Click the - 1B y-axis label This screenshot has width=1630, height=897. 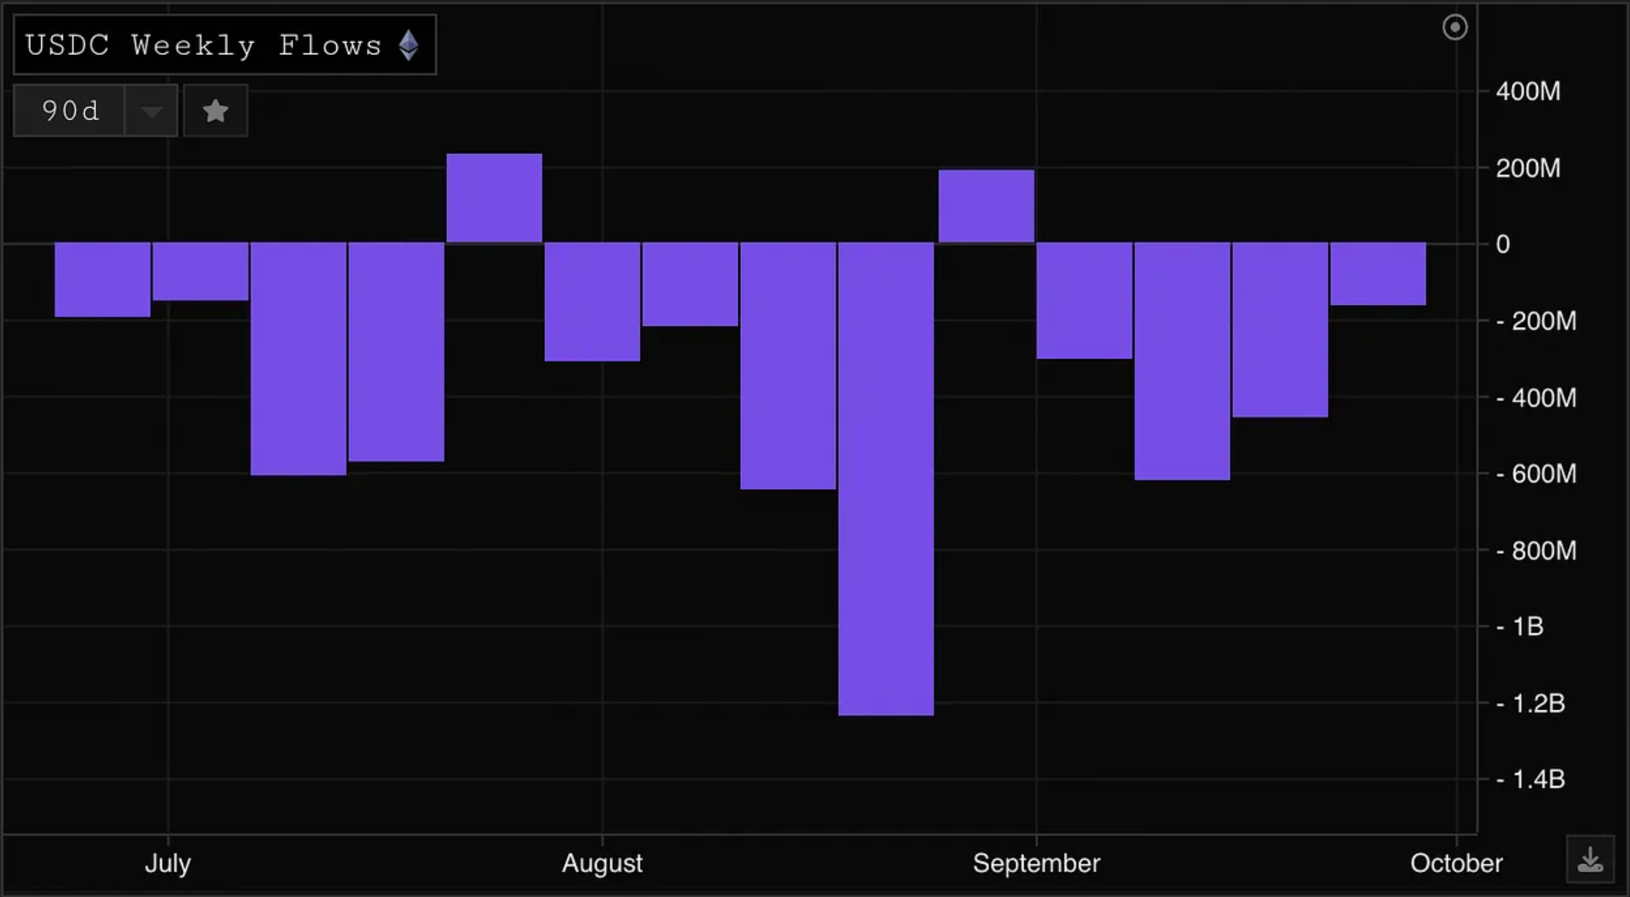(x=1520, y=627)
